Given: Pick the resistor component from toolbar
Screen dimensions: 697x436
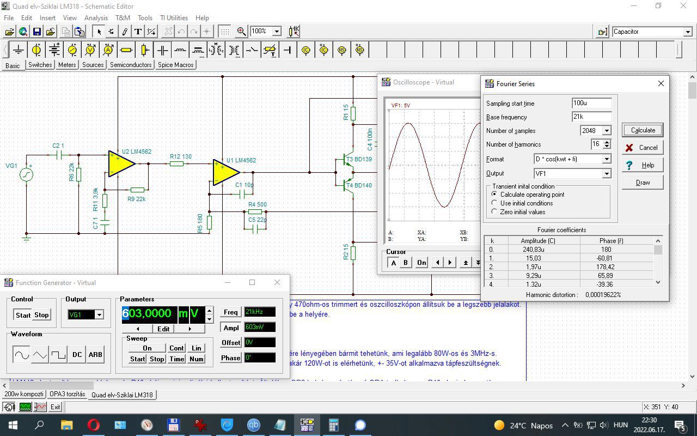Looking at the screenshot, I should (x=126, y=50).
